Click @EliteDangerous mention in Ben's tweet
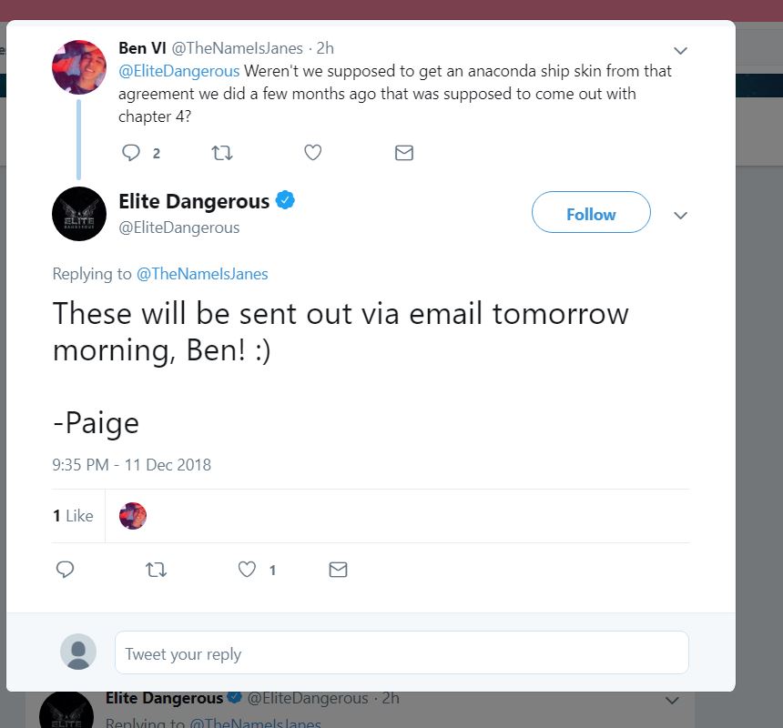 pyautogui.click(x=178, y=71)
